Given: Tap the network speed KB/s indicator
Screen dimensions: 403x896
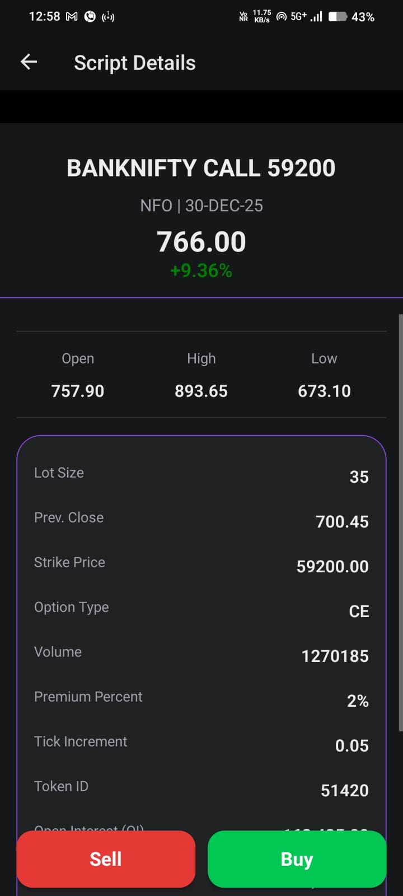Looking at the screenshot, I should point(262,17).
